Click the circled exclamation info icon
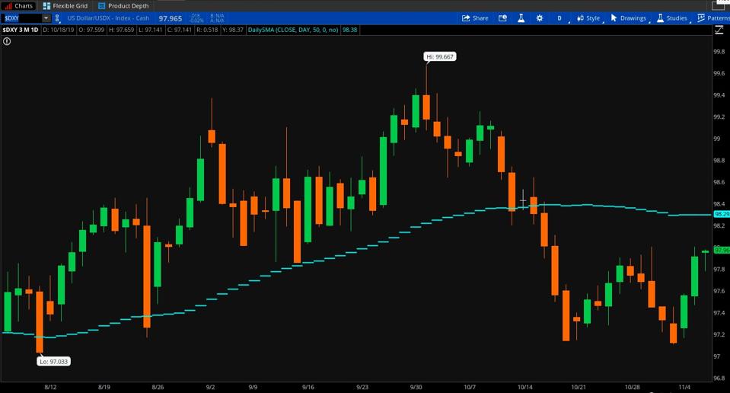This screenshot has height=393, width=730. pos(7,41)
